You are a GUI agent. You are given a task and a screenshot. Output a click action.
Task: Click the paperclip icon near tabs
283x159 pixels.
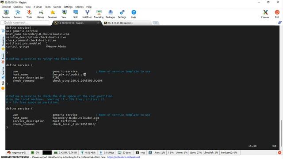(280, 23)
